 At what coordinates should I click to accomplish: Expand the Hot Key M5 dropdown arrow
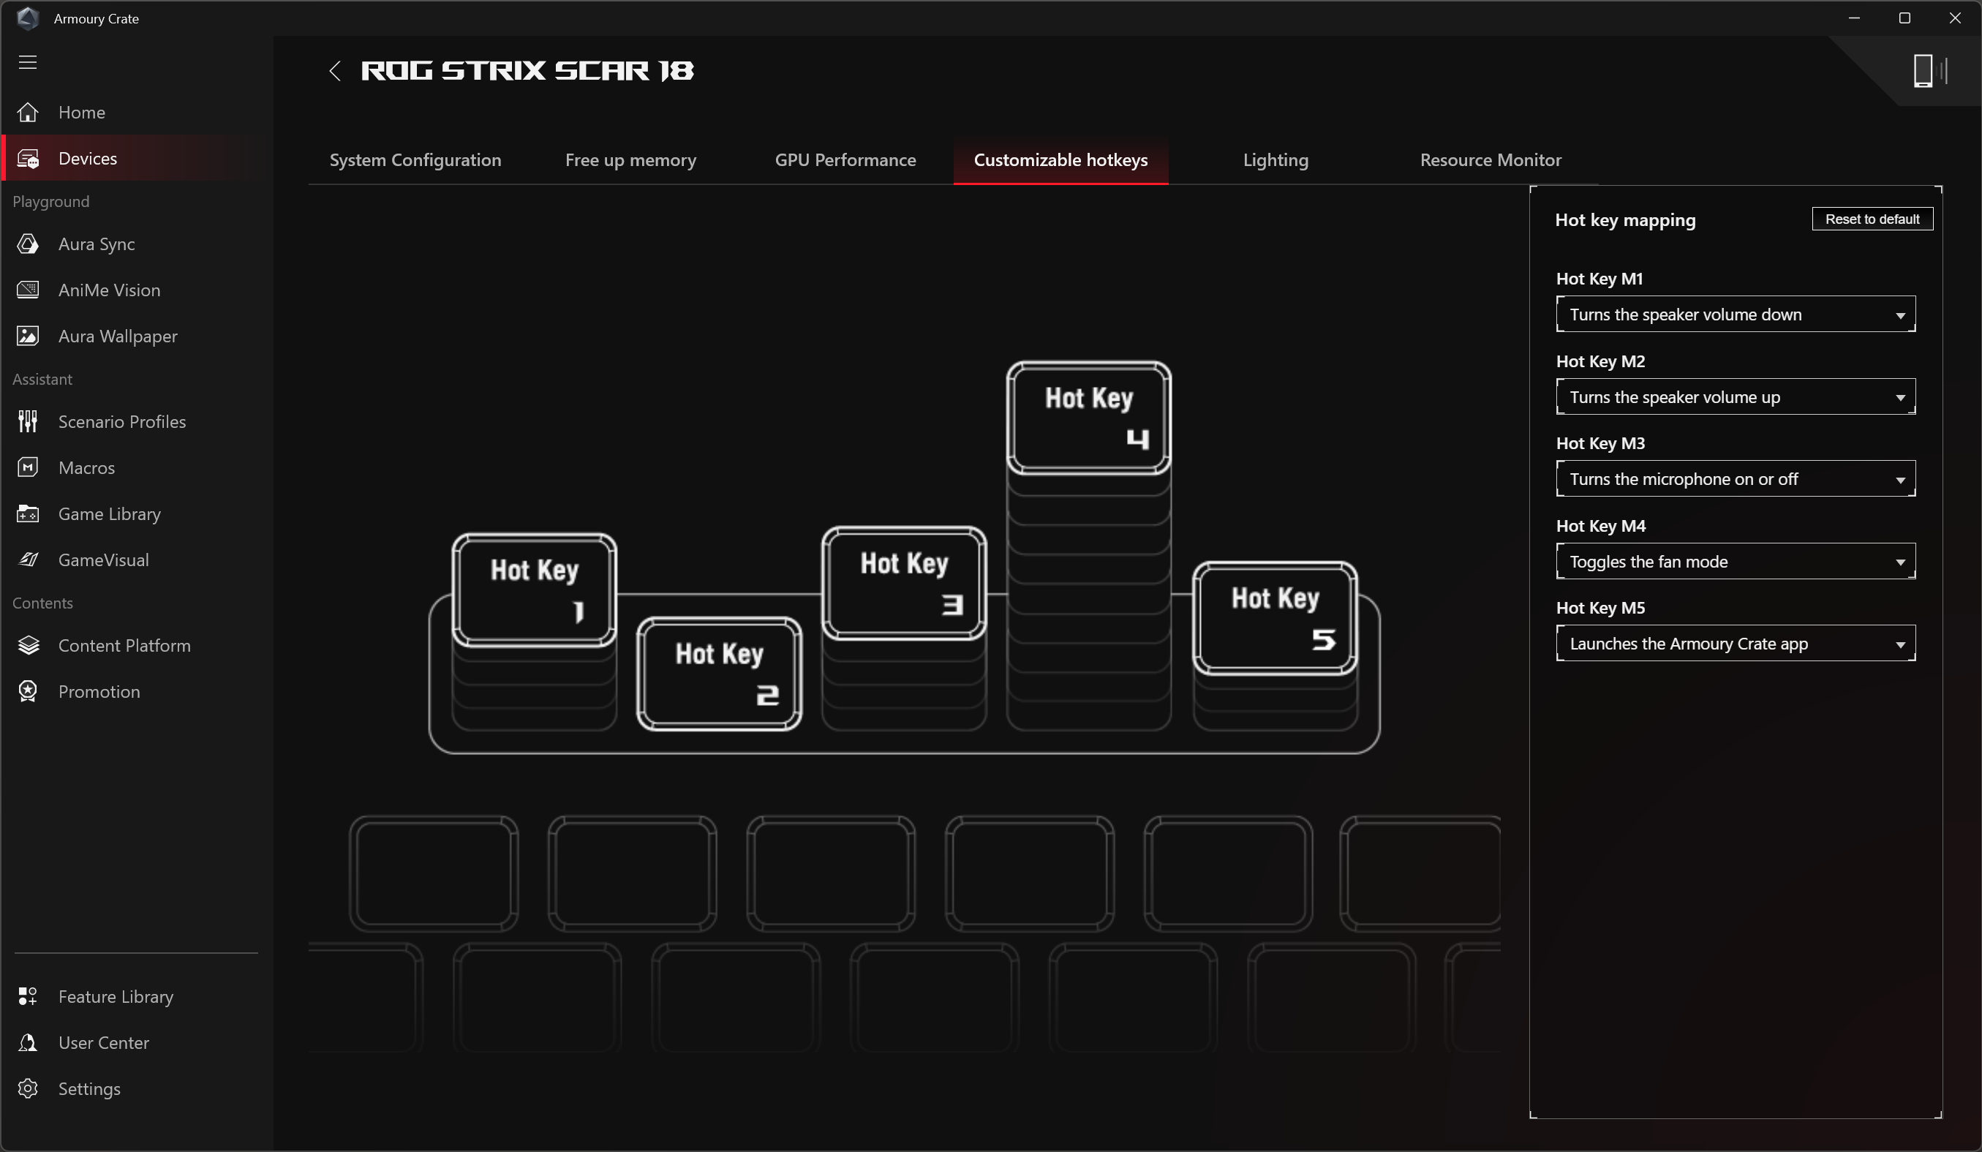pyautogui.click(x=1899, y=644)
